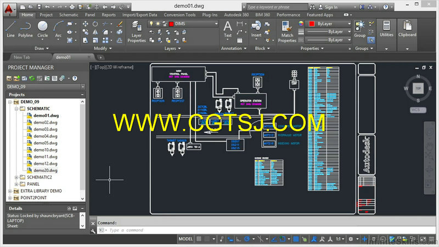Click the WCS label under ViewCube
439x247 pixels.
coord(418,110)
